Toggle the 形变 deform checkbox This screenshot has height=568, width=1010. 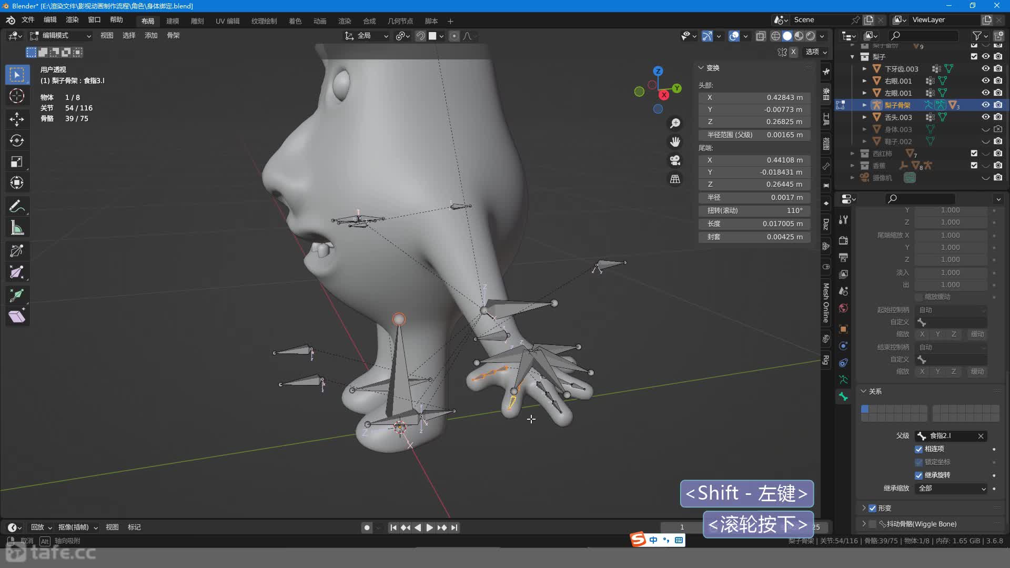(872, 508)
